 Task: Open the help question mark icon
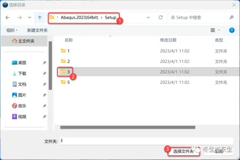[x=232, y=30]
